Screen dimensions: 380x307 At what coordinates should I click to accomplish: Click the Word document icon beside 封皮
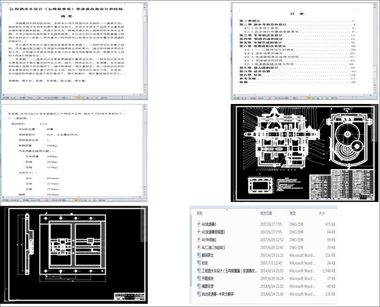(199, 263)
